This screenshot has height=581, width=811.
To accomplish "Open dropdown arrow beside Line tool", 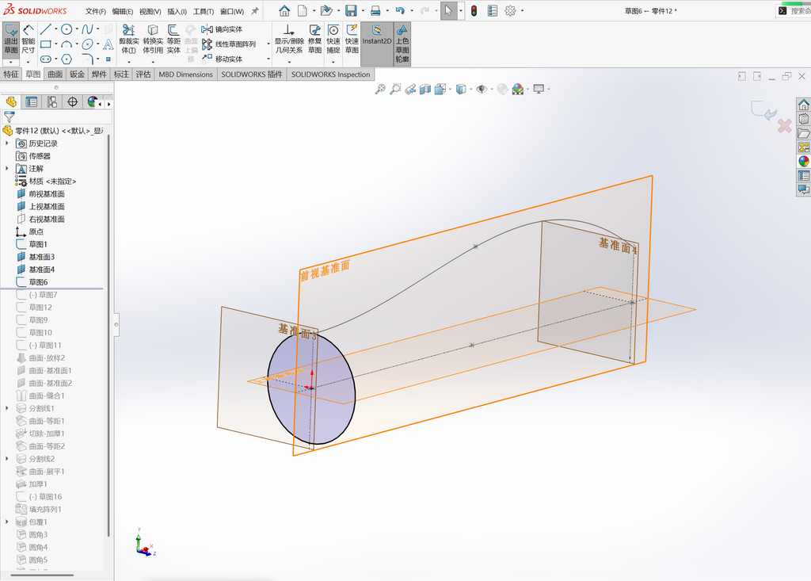I will pyautogui.click(x=56, y=29).
